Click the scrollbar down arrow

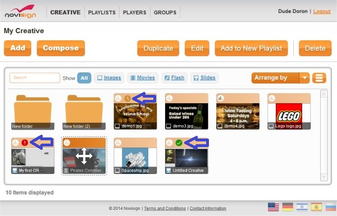point(324,177)
